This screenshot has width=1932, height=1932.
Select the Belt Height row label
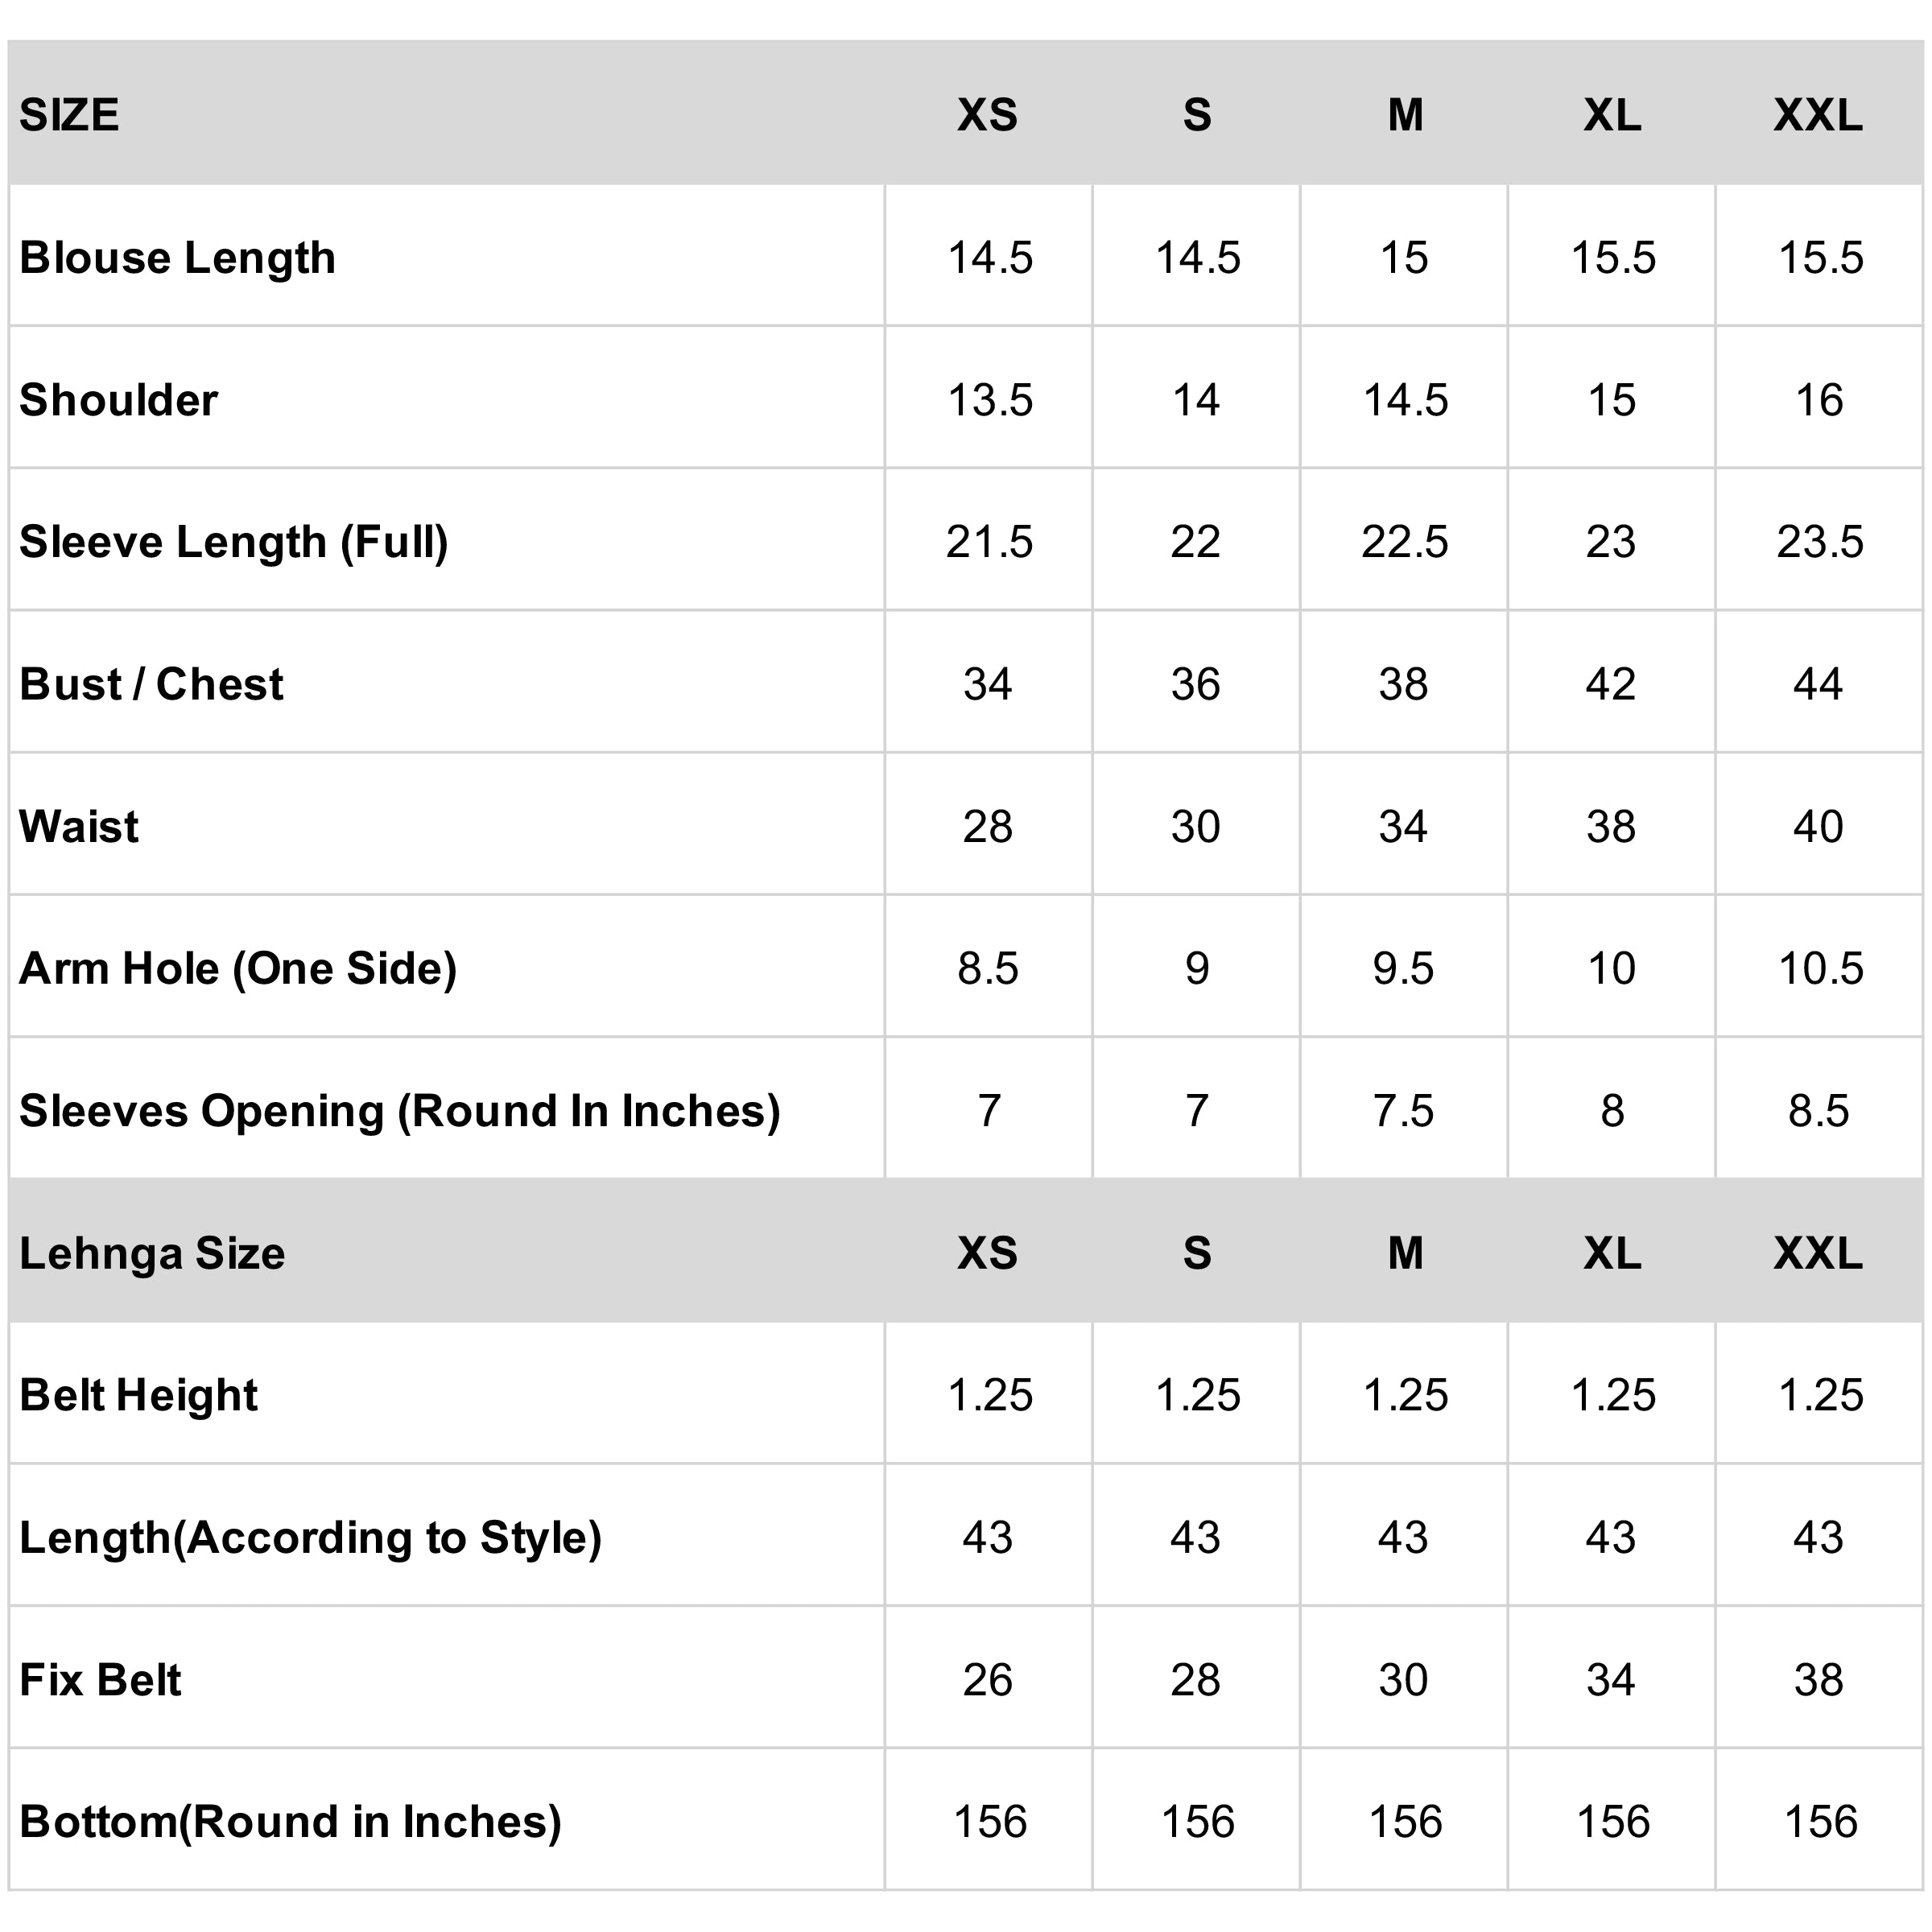coord(138,1395)
